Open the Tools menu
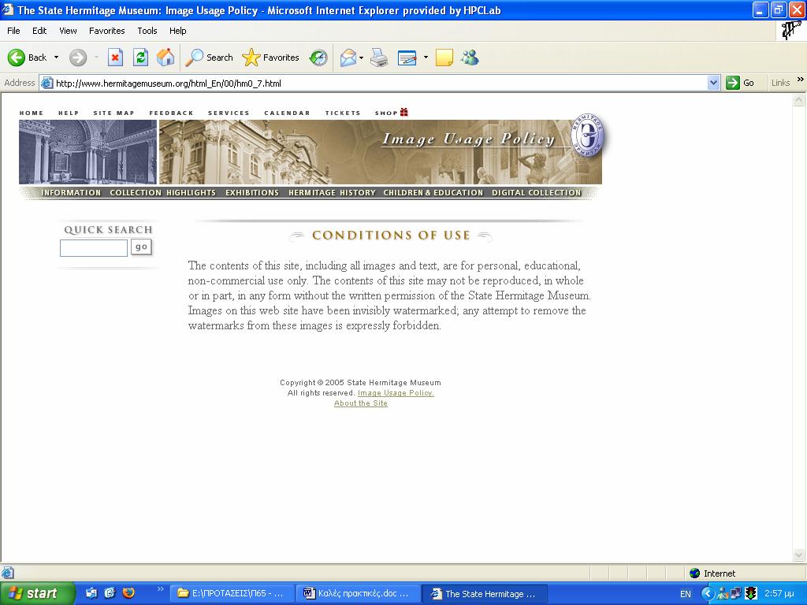Image resolution: width=807 pixels, height=605 pixels. pos(147,31)
